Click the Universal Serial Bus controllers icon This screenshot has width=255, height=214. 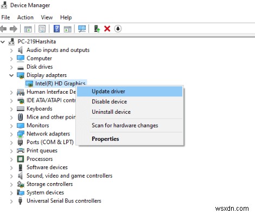pyautogui.click(x=21, y=201)
